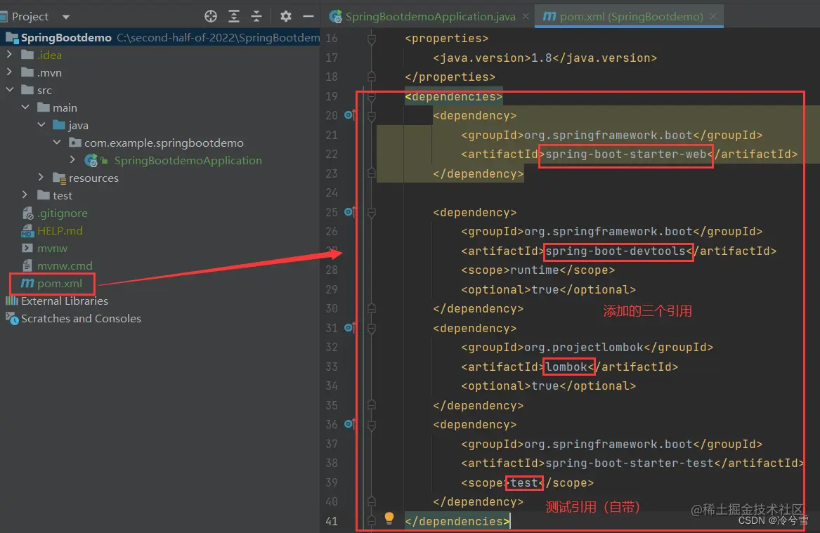Select pom.xml in the project tree
The width and height of the screenshot is (820, 533).
pyautogui.click(x=59, y=283)
